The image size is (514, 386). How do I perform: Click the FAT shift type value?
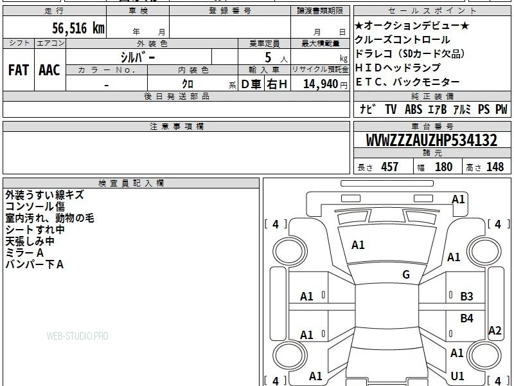[x=19, y=70]
